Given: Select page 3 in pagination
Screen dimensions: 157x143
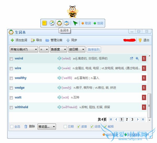Looking at the screenshot, I should pyautogui.click(x=132, y=119).
